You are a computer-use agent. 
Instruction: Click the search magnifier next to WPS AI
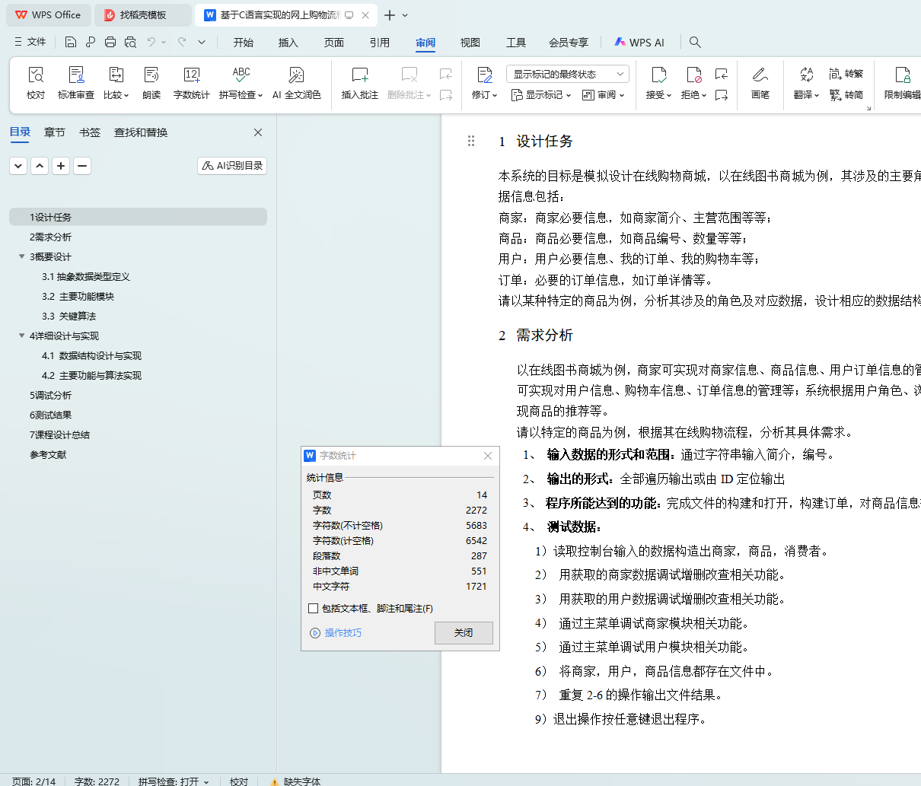695,42
